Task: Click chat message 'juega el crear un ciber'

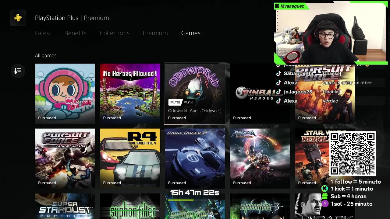Action: click(x=347, y=83)
